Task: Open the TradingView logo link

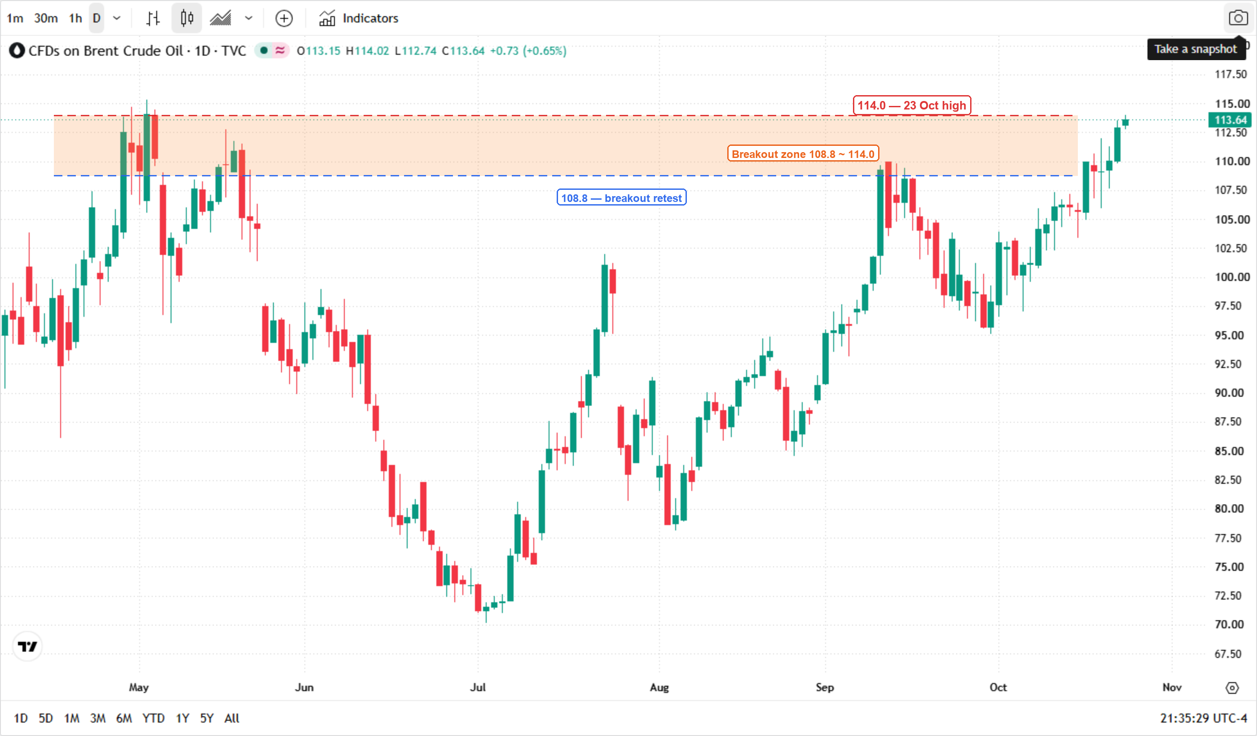Action: click(x=27, y=647)
